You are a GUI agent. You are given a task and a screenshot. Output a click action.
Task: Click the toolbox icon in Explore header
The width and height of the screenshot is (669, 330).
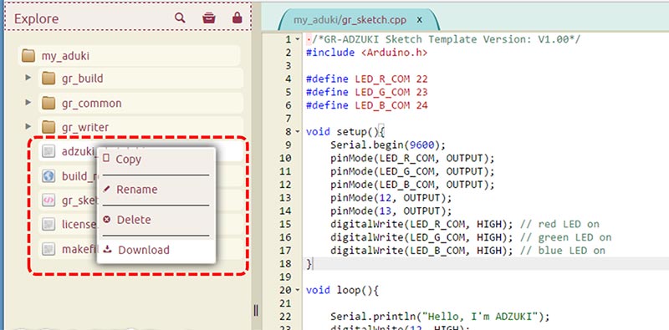[208, 18]
